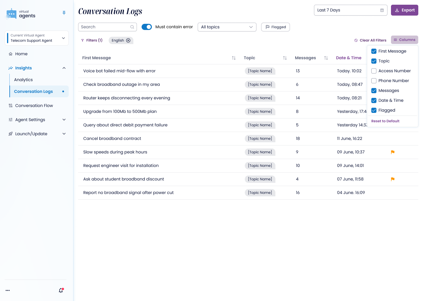Image resolution: width=423 pixels, height=301 pixels.
Task: Uncheck the First Message column checkbox
Action: point(374,51)
